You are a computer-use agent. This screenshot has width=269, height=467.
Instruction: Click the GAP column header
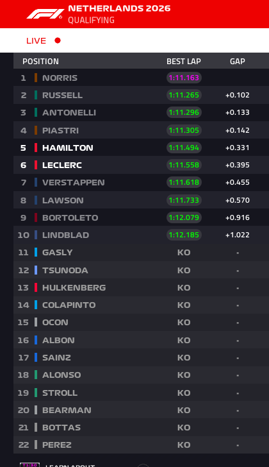[x=238, y=62]
